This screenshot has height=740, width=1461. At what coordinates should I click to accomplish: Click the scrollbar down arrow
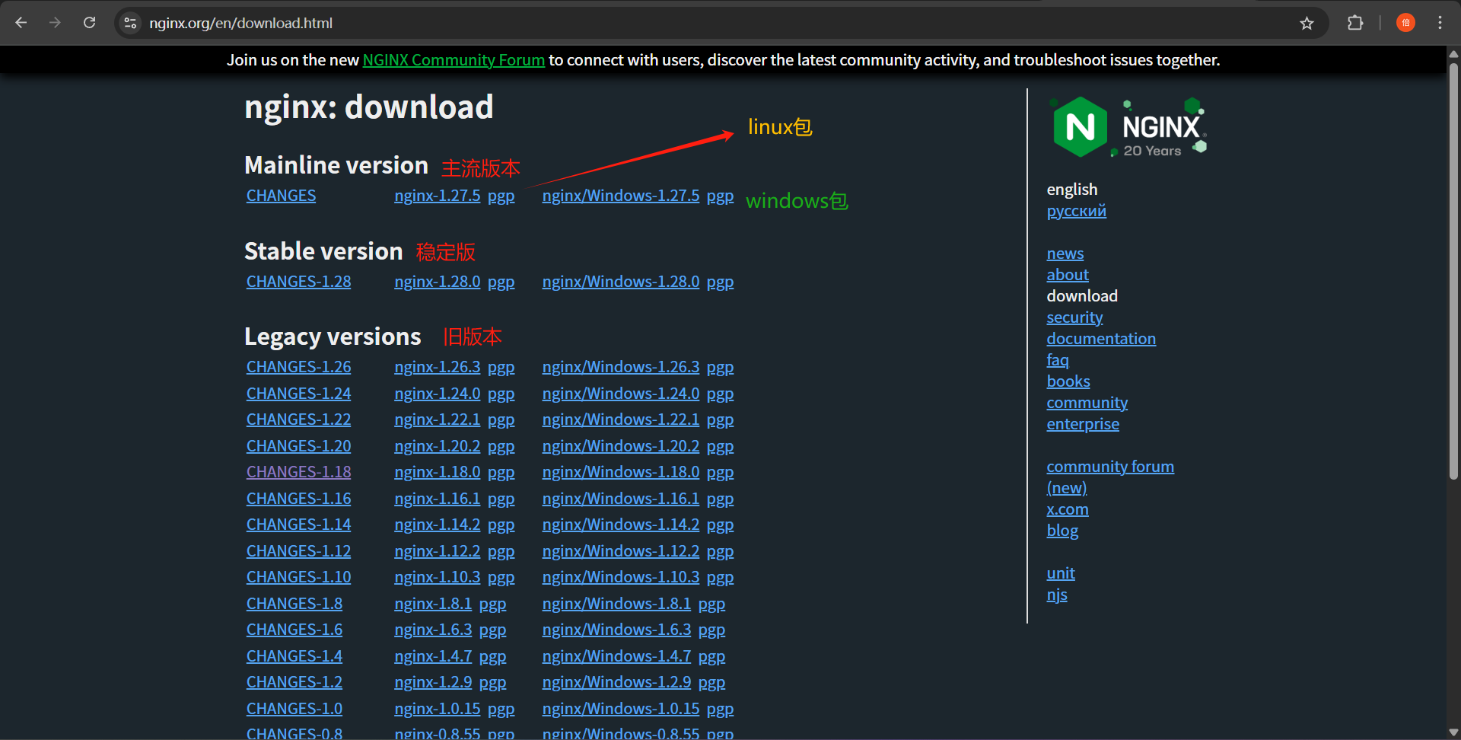coord(1453,732)
